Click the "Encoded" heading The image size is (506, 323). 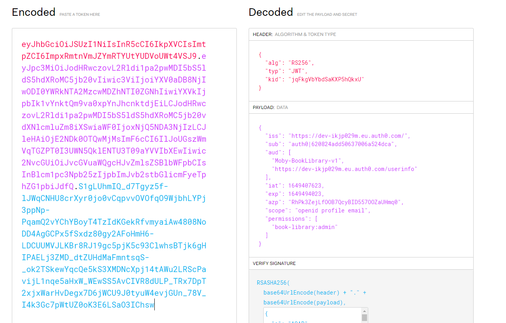(x=34, y=12)
